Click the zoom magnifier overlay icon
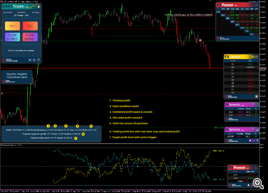The image size is (268, 193). tap(258, 183)
